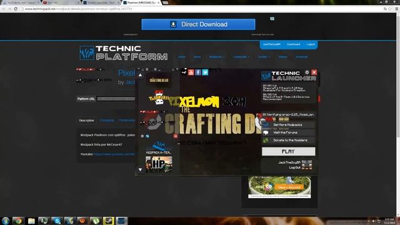400x225 pixels.
Task: Click the Technic Platform logo
Action: [124, 52]
